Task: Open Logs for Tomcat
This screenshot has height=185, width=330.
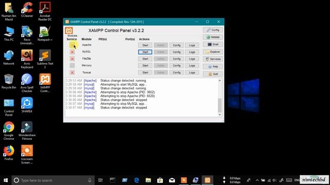Action: pos(192,72)
